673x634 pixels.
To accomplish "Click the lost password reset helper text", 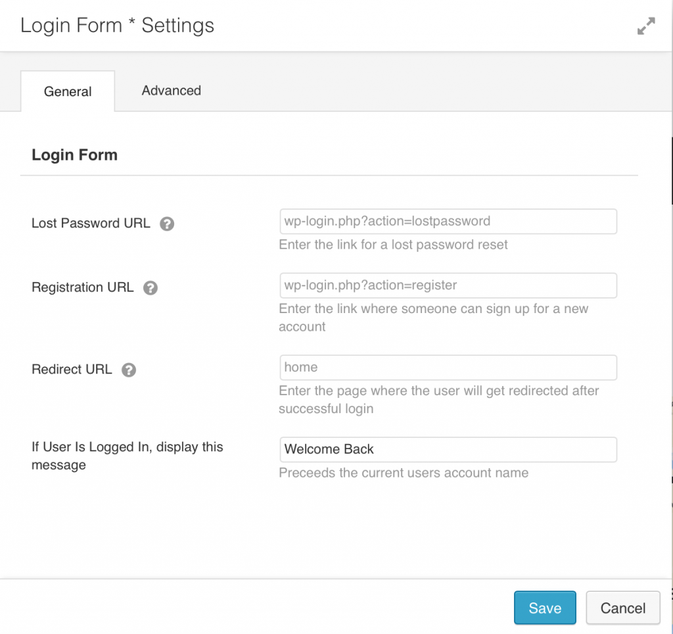I will (394, 244).
